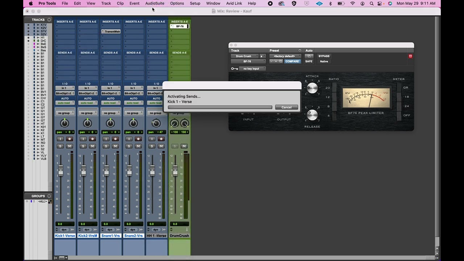
Task: Toggle BYPASS on the BF-76 plugin
Action: [x=324, y=56]
